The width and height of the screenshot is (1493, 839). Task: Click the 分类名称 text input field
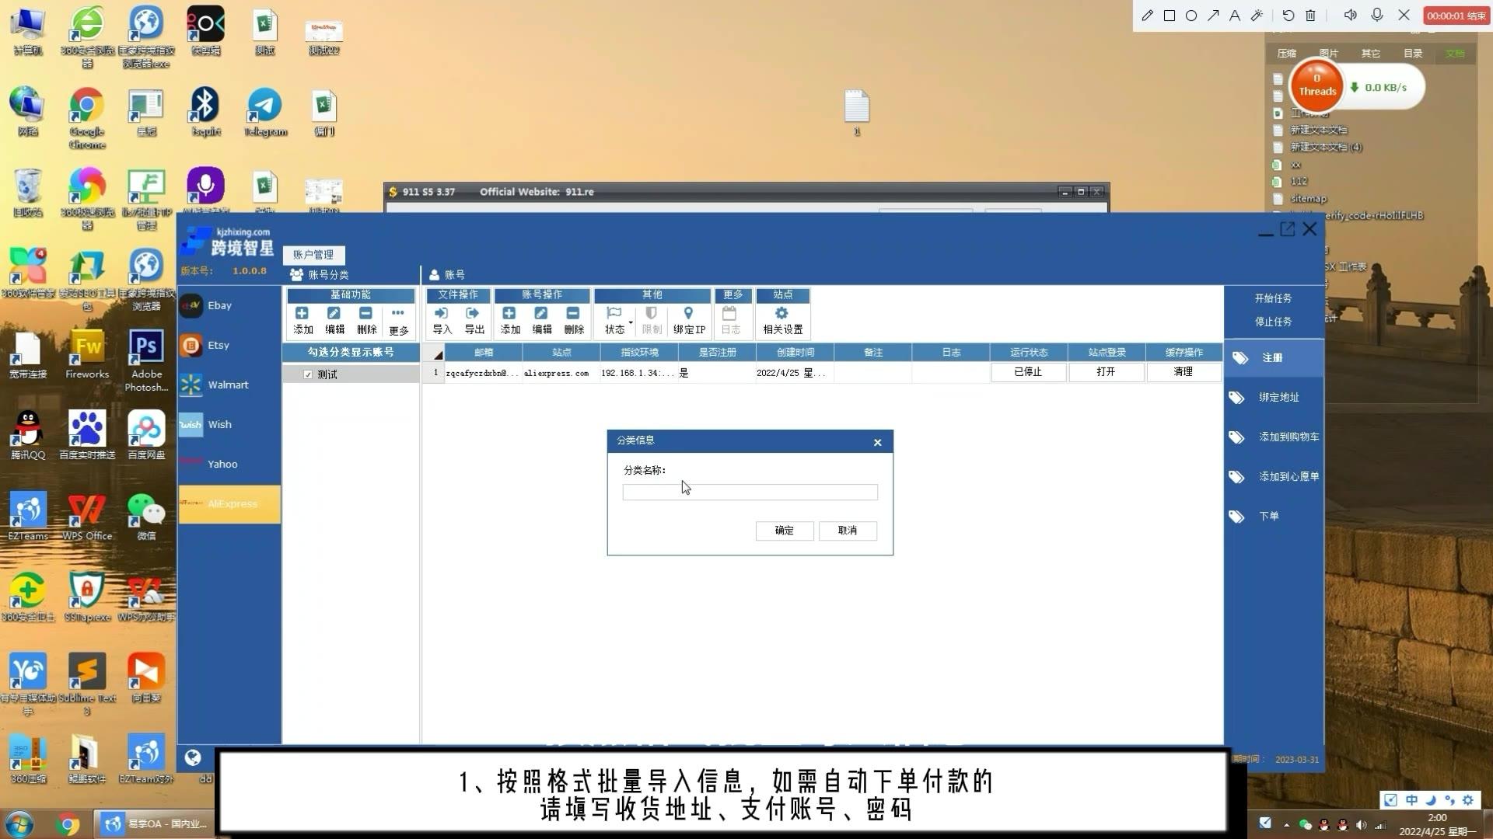tap(750, 492)
